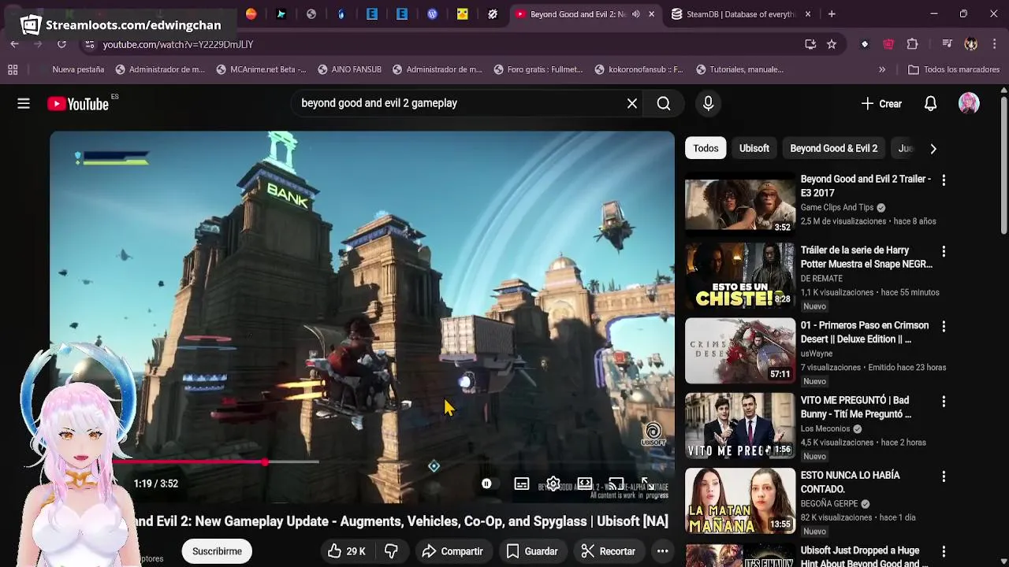Open the Crear button
The image size is (1009, 567).
tap(881, 103)
